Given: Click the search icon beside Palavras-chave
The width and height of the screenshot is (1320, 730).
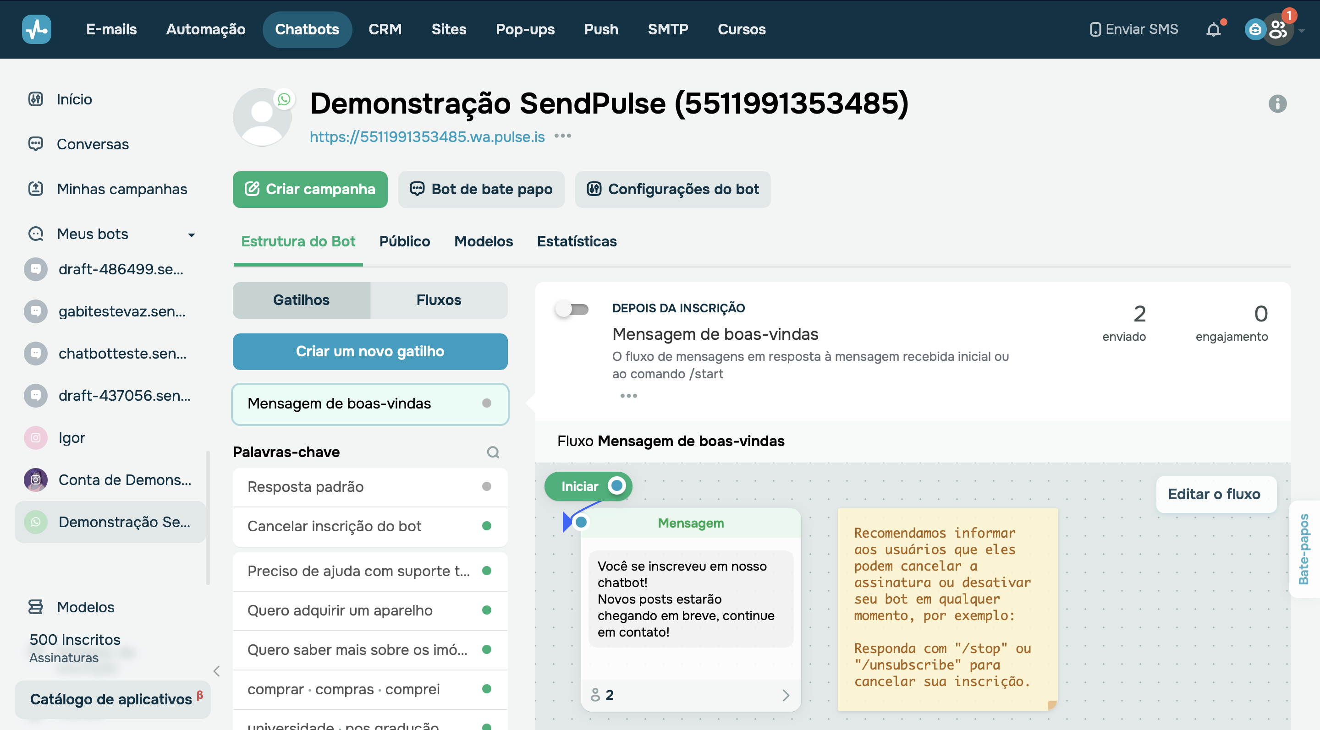Looking at the screenshot, I should (493, 452).
